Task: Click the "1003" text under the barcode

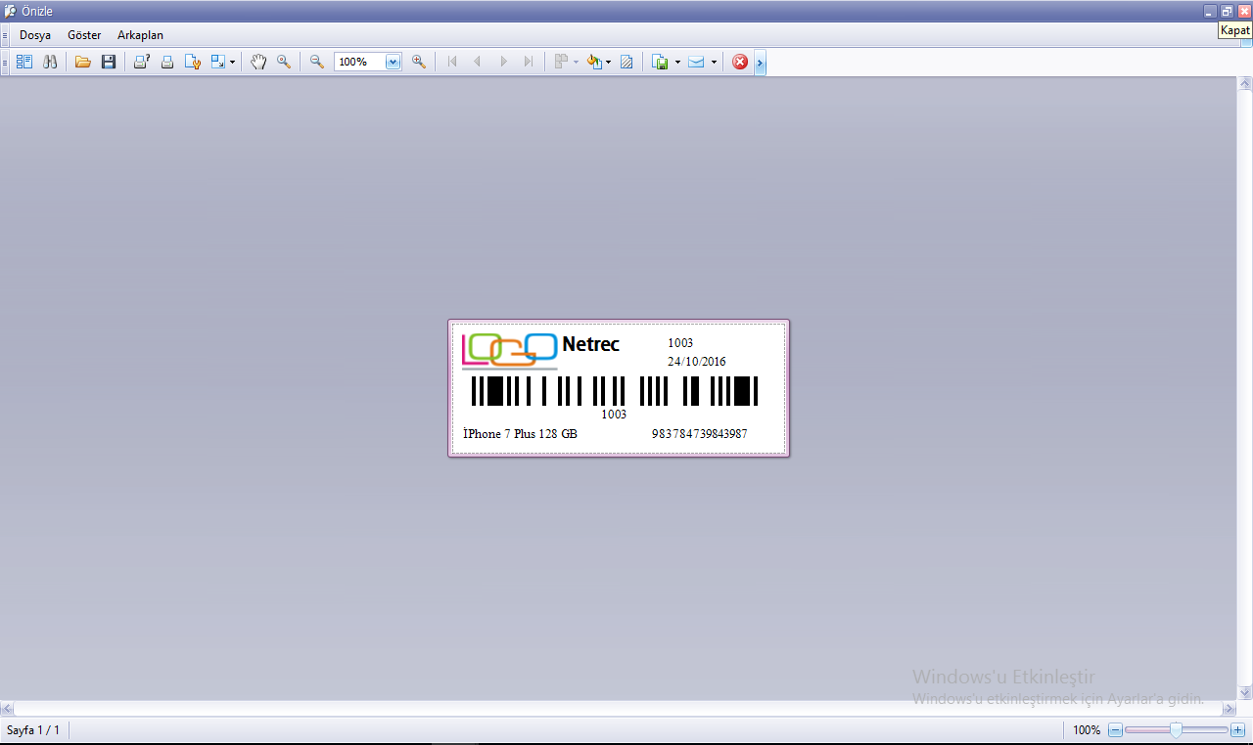Action: (x=614, y=415)
